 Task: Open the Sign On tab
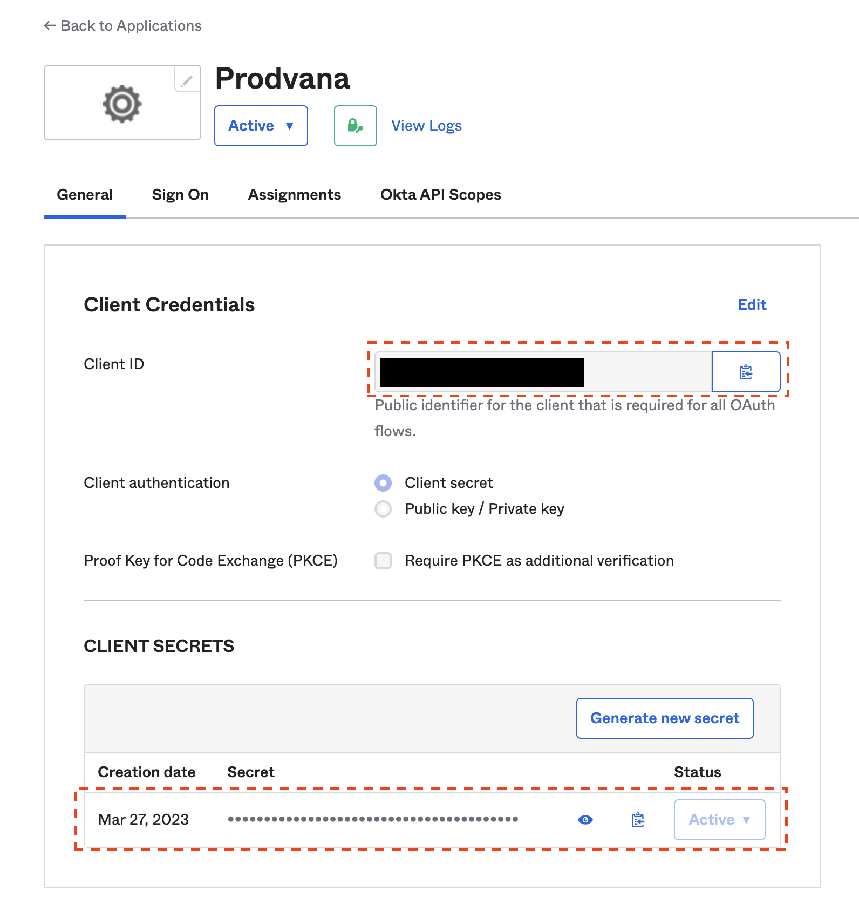click(x=180, y=195)
